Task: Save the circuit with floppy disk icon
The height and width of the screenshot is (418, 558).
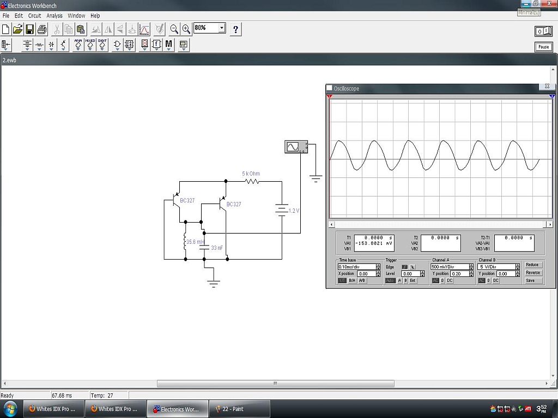Action: click(30, 29)
